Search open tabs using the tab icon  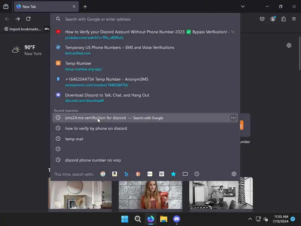(185, 174)
